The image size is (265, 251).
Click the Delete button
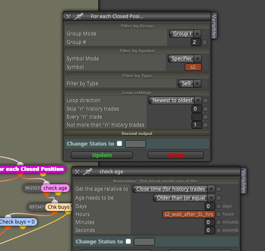point(176,155)
